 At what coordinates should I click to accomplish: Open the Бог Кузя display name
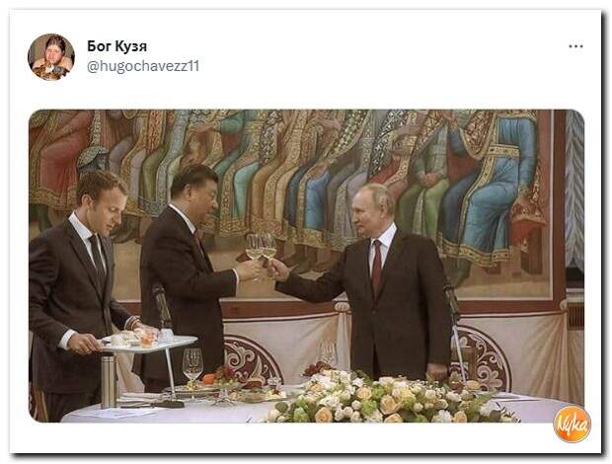pyautogui.click(x=116, y=46)
